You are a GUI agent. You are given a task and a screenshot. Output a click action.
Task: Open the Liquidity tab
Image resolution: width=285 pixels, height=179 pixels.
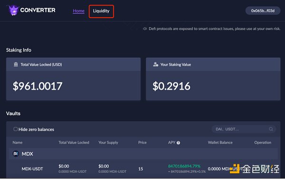click(x=101, y=11)
